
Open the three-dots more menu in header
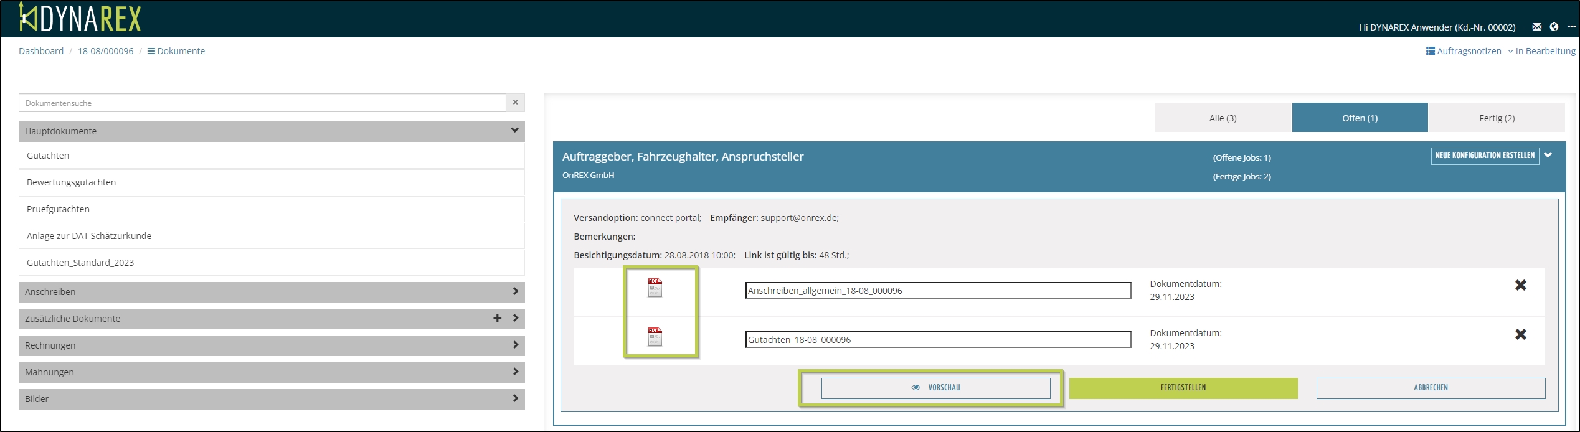click(1571, 27)
